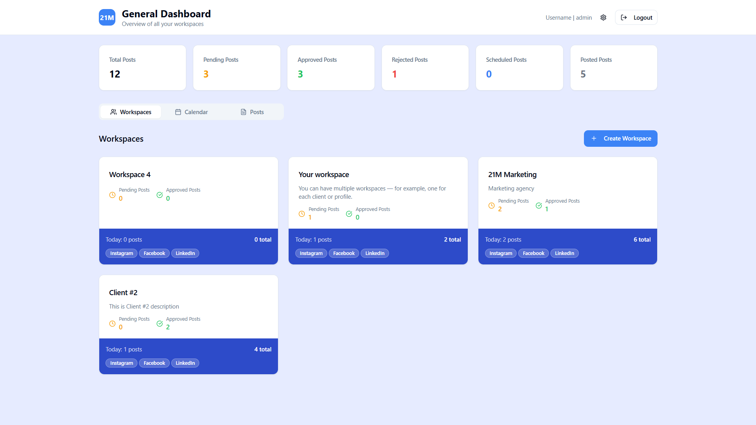Click the pending clock icon in 21M Marketing
This screenshot has height=425, width=756.
491,205
